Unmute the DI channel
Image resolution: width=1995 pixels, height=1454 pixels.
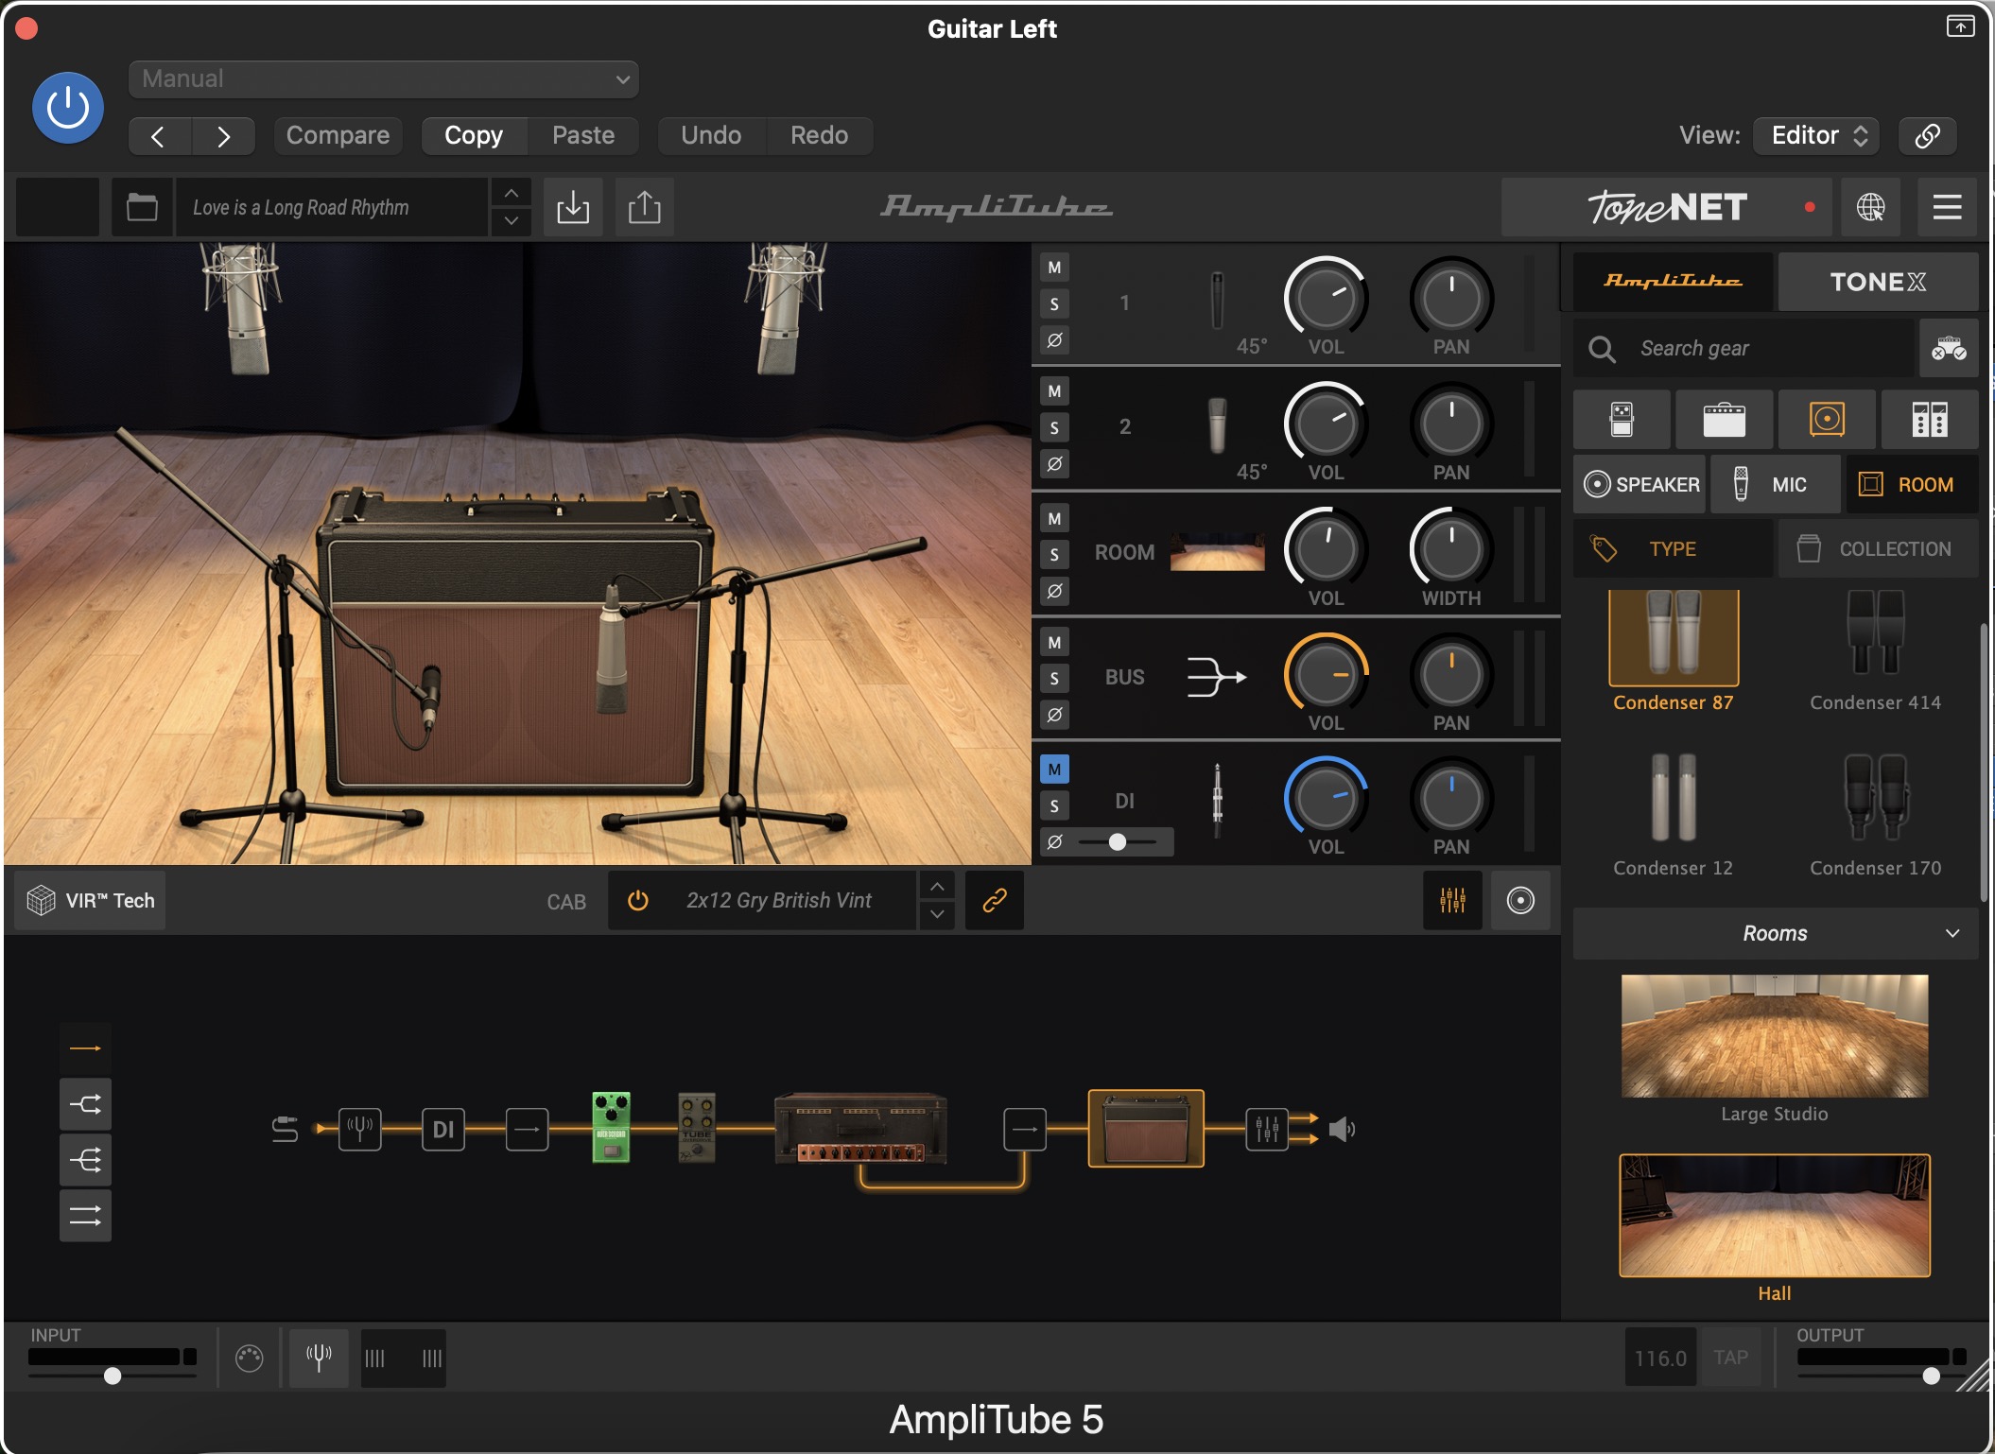coord(1054,770)
